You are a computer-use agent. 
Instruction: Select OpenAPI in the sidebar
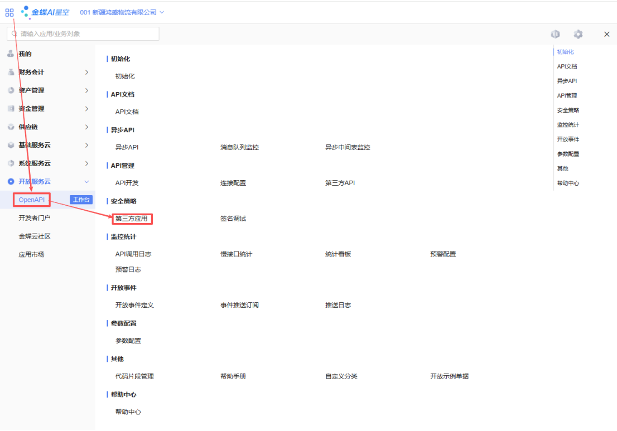[x=31, y=200]
